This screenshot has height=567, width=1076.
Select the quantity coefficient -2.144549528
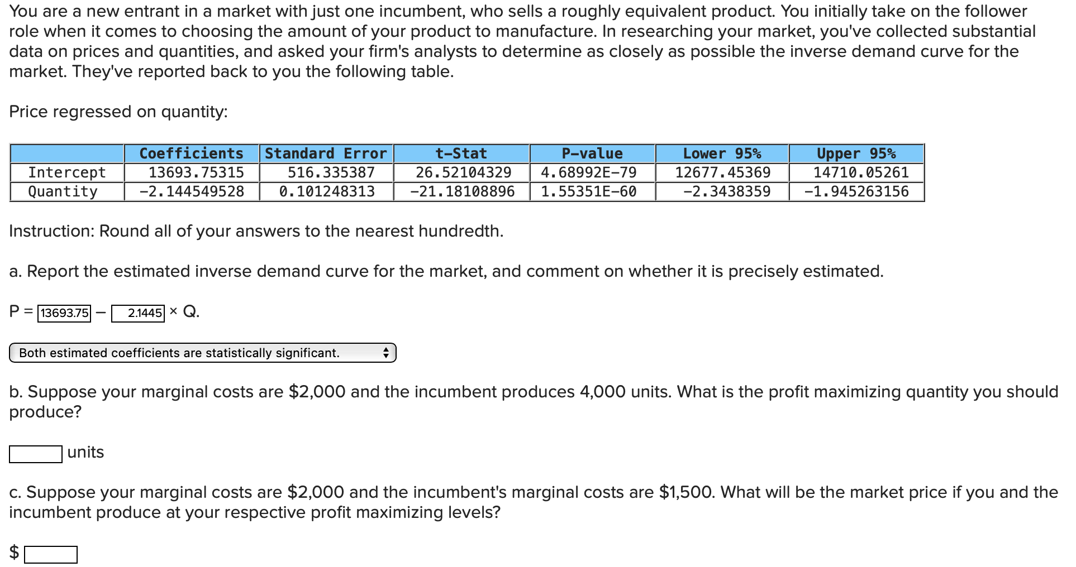[x=191, y=191]
